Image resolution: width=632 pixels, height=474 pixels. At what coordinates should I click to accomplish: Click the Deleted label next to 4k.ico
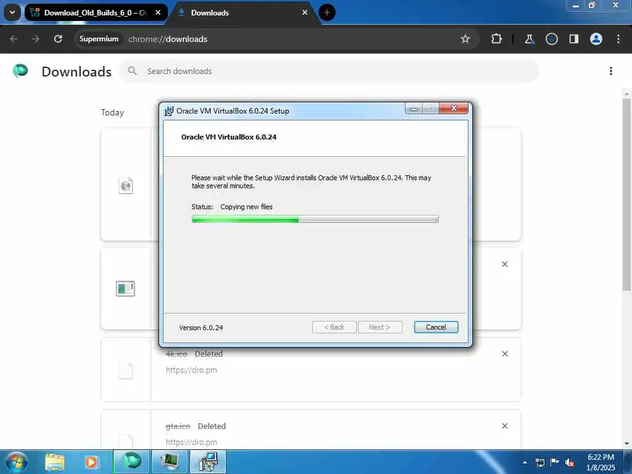(209, 354)
